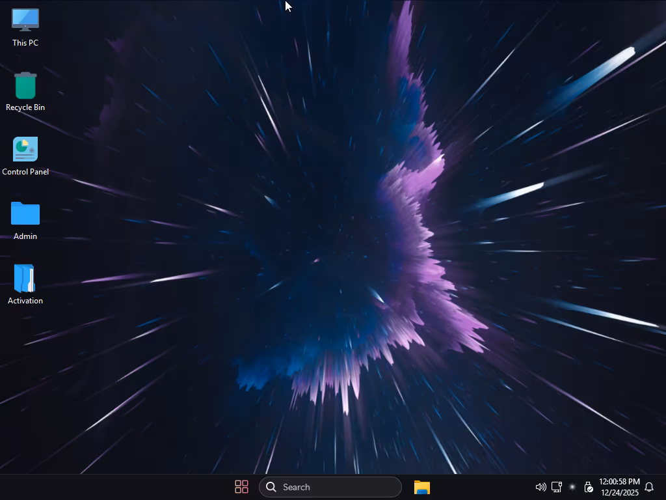Screen dimensions: 666x500
Task: Click the magnifier icon in Search
Action: tap(271, 487)
